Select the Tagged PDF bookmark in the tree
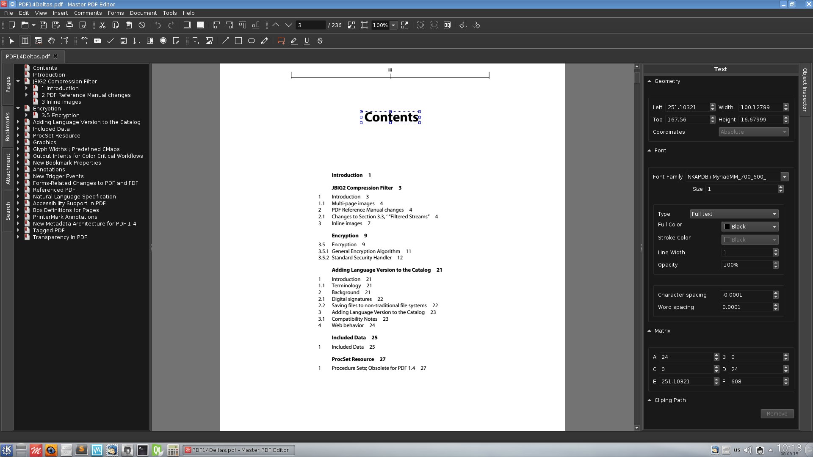 tap(49, 230)
